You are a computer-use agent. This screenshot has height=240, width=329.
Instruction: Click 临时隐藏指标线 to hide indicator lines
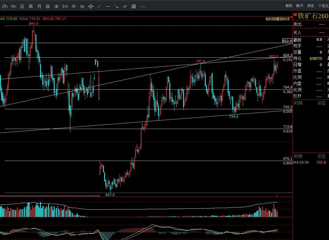click(278, 19)
